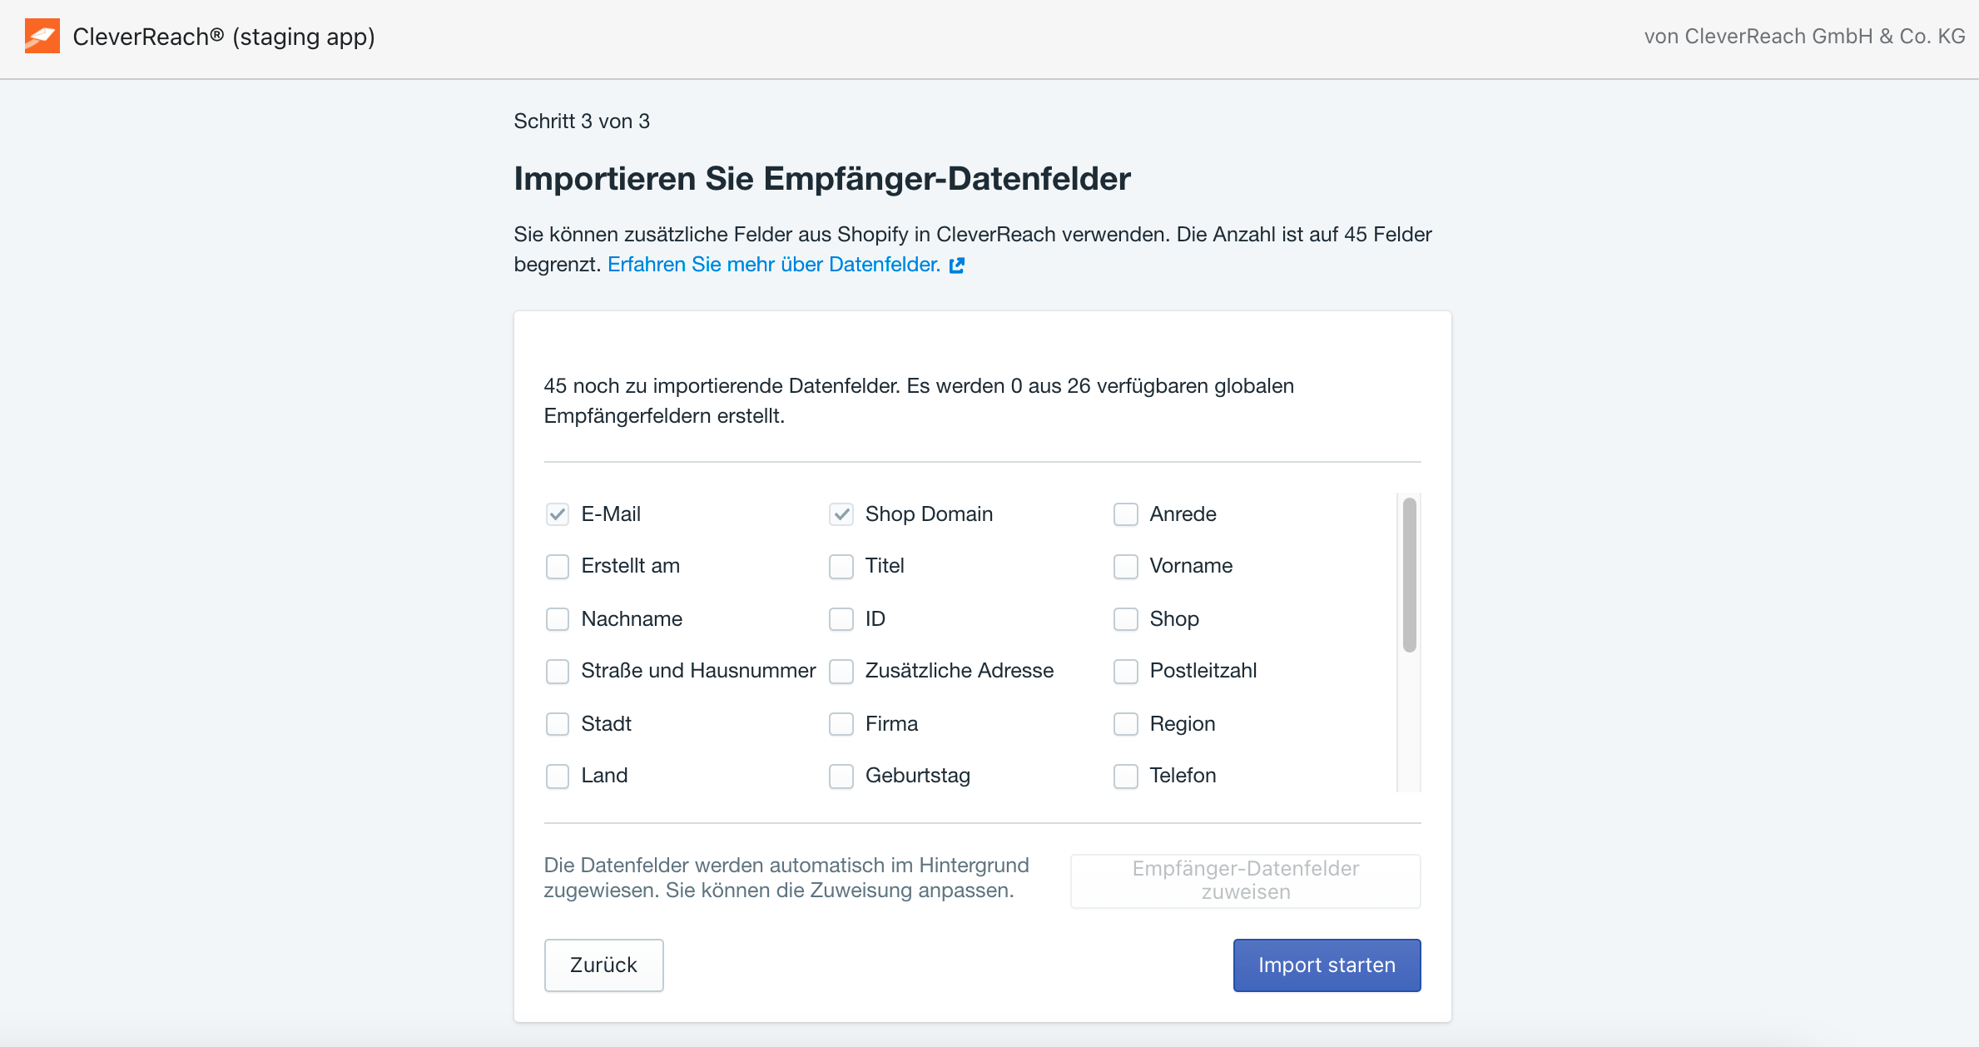Toggle the E-Mail checkbox
1979x1047 pixels.
click(558, 514)
